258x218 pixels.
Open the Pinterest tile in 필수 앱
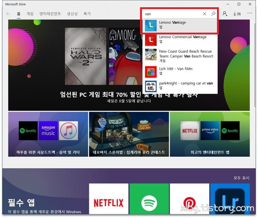(x=189, y=199)
